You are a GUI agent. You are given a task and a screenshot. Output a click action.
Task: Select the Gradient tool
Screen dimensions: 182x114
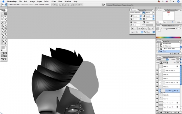click(x=5, y=28)
